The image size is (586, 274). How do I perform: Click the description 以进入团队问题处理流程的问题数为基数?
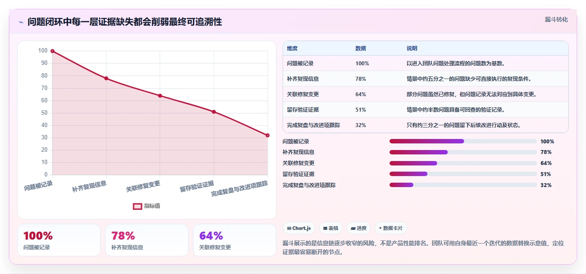pyautogui.click(x=455, y=64)
